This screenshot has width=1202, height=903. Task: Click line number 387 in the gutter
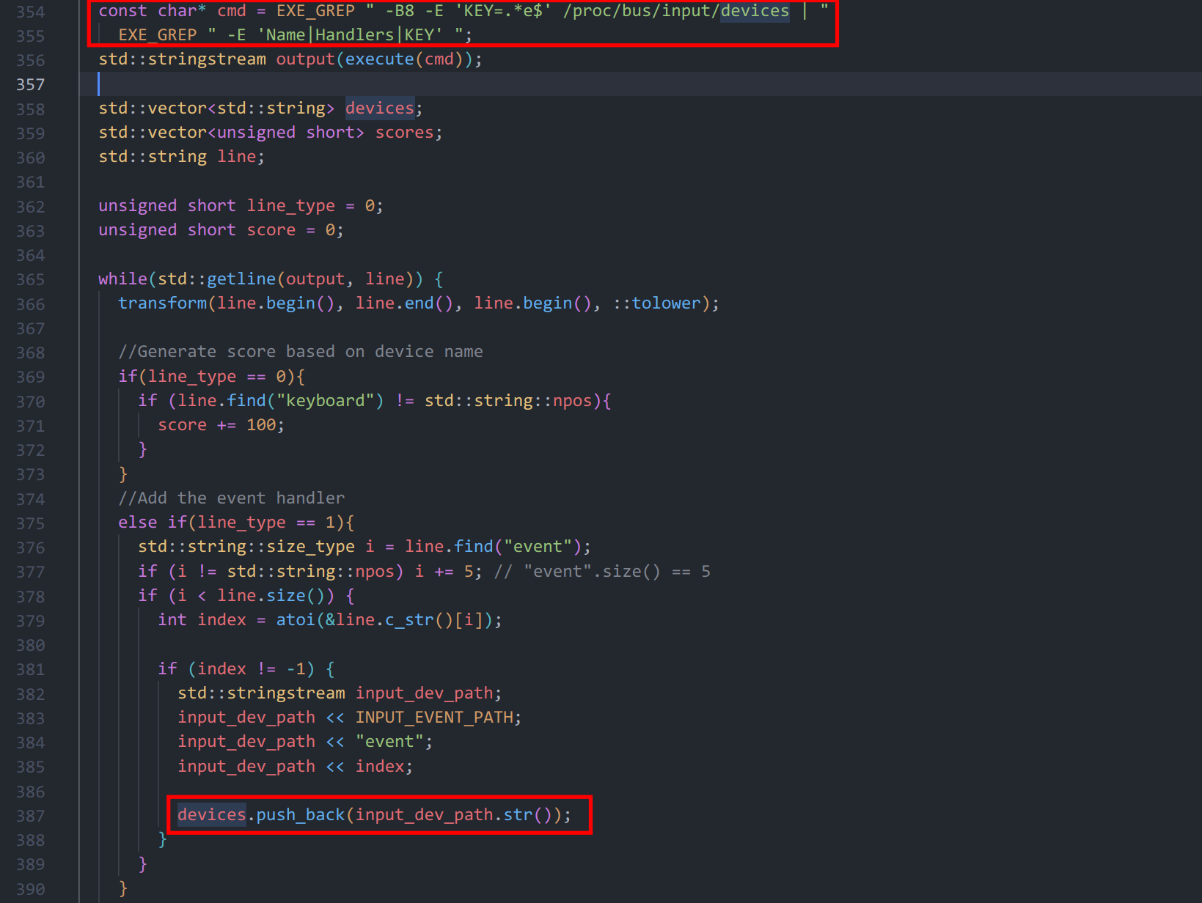[x=30, y=816]
